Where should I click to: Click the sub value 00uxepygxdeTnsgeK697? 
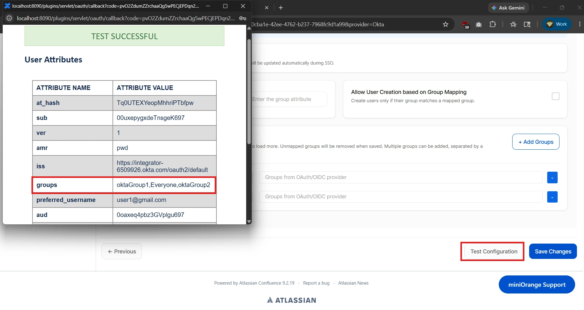click(x=151, y=118)
